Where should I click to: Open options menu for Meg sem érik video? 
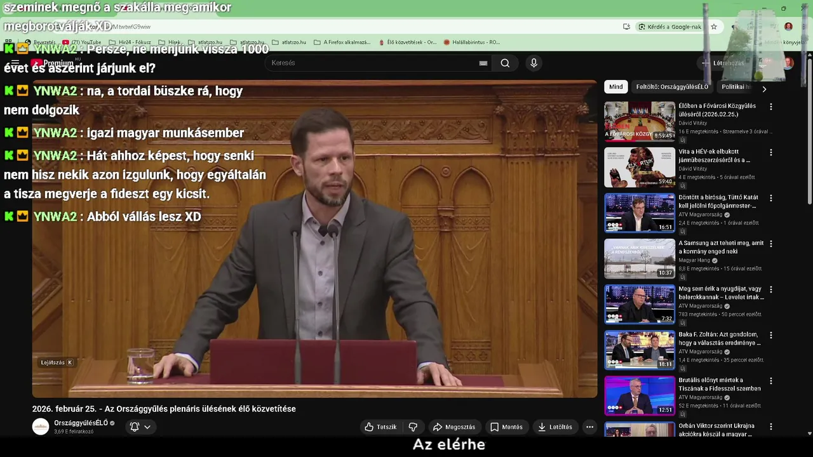click(771, 289)
